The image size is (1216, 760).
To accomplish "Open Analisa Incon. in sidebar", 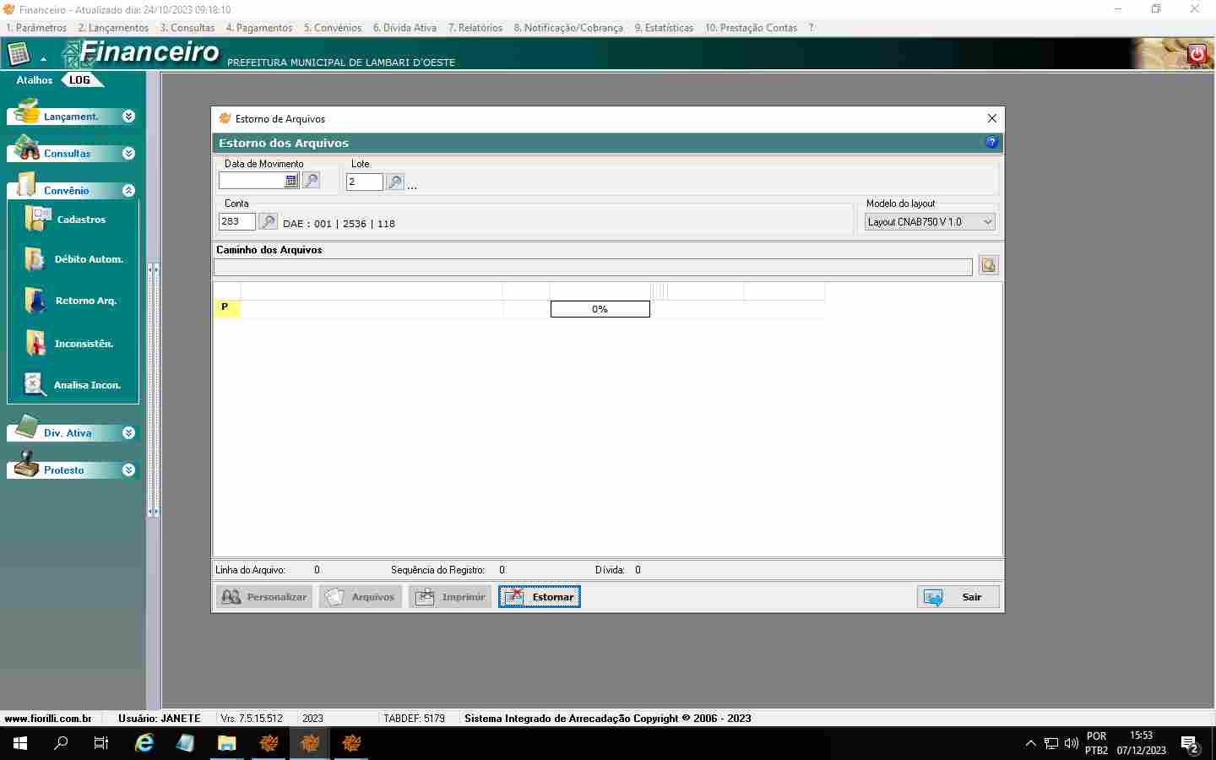I will [x=35, y=385].
